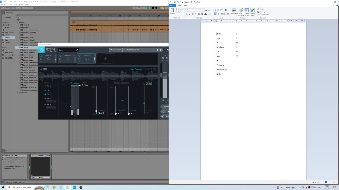Open Ableton quantization 1 Bar dropdown
The height and width of the screenshot is (190, 339).
(30, 8)
